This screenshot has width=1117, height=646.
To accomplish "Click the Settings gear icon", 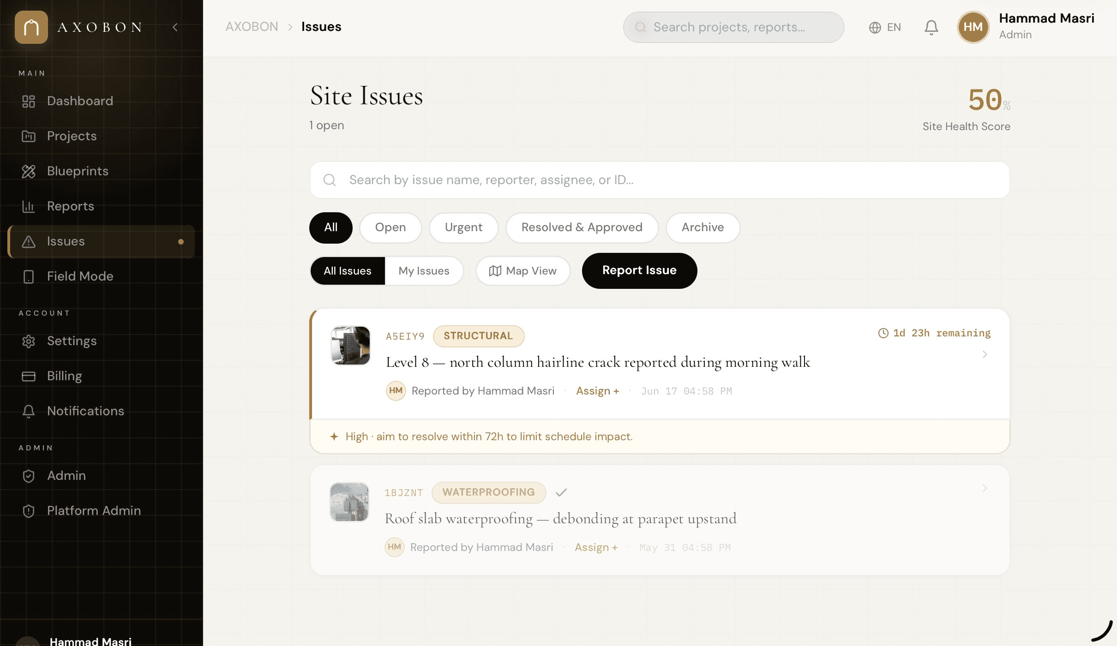I will pos(29,341).
